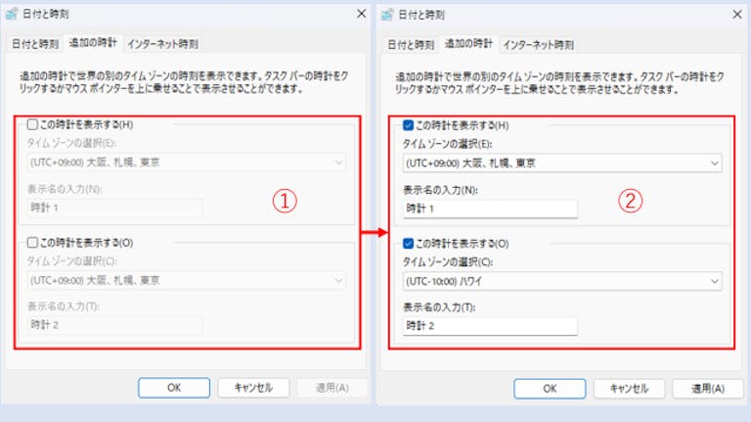Click 表示名の入力(T) label in right dialog

pos(439,307)
